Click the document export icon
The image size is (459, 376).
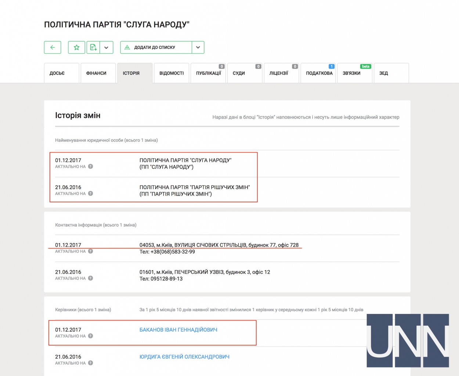click(93, 47)
